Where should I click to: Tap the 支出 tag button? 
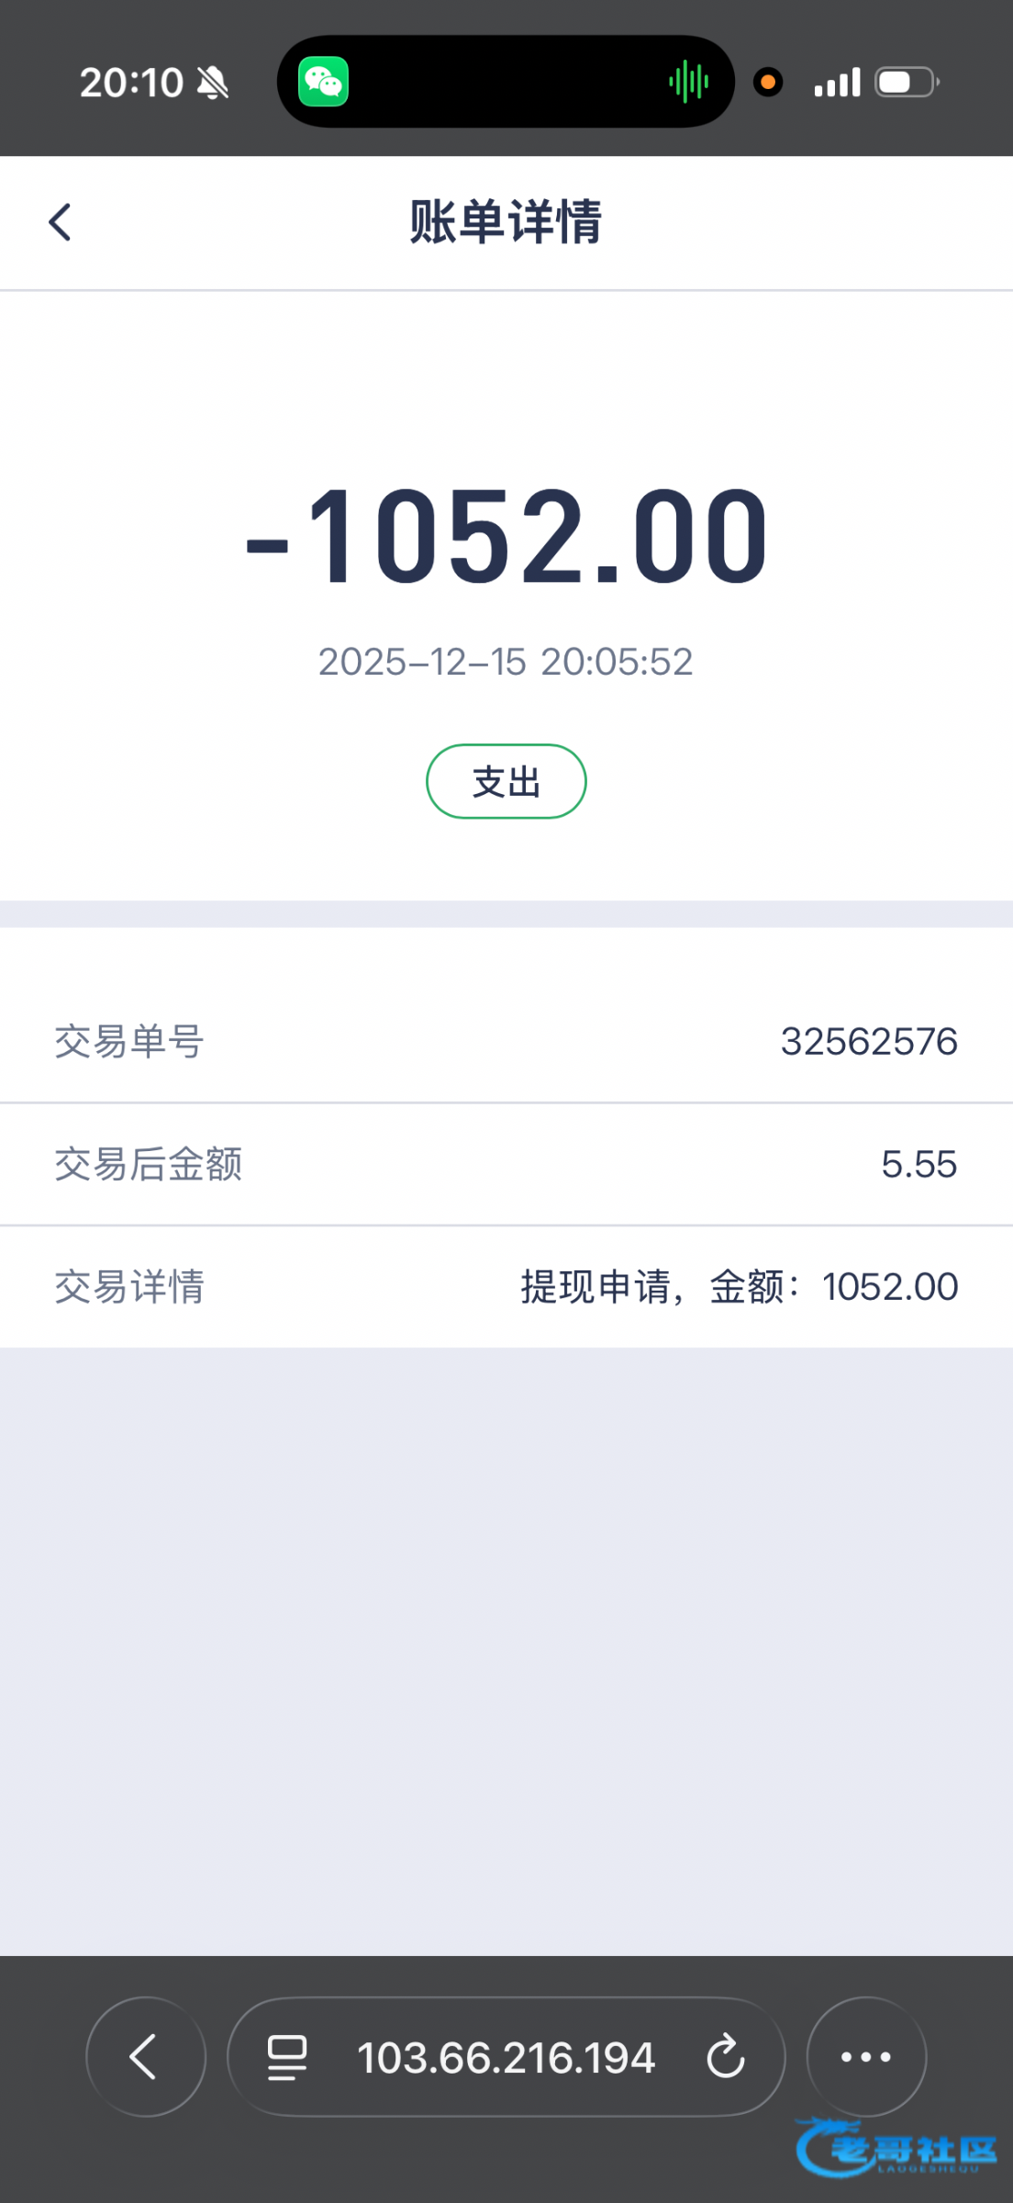click(x=506, y=781)
